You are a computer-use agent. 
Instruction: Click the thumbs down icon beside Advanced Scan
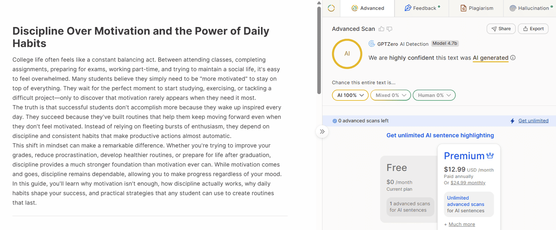[389, 29]
